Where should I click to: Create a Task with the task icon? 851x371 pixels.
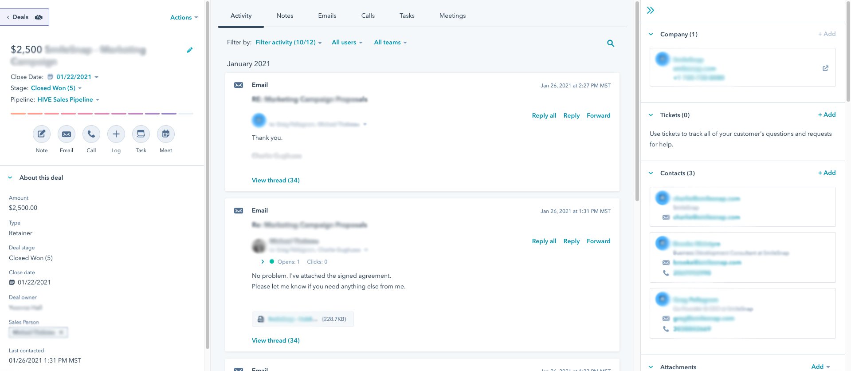pyautogui.click(x=141, y=134)
